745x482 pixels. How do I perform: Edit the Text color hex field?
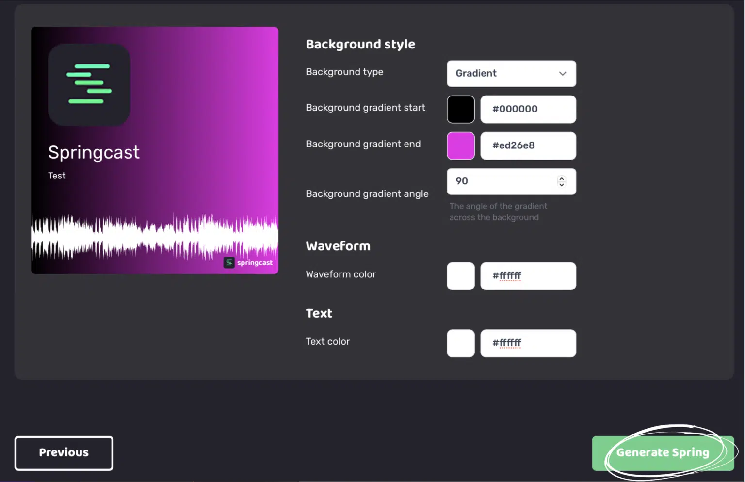coord(528,343)
